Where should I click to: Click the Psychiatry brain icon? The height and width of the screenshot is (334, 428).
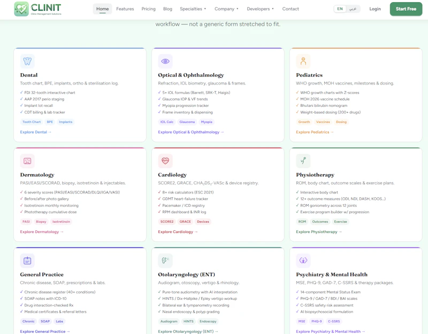point(303,261)
